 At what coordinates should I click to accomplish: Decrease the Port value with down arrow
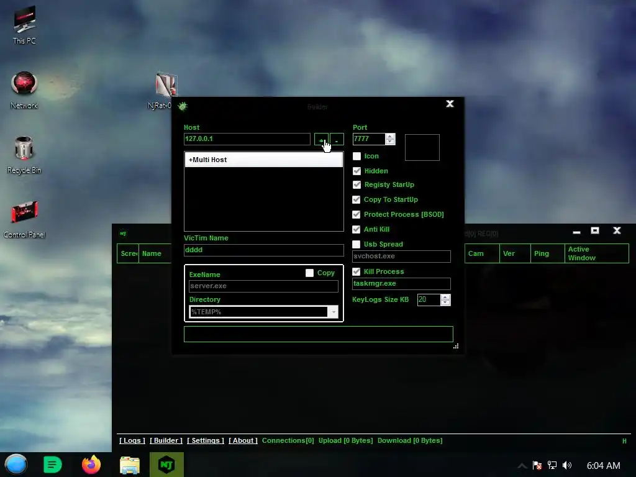390,142
